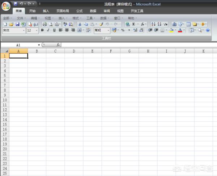Screen dimensions: 217x176
Task: Click the Open folder icon
Action: pyautogui.click(x=11, y=24)
